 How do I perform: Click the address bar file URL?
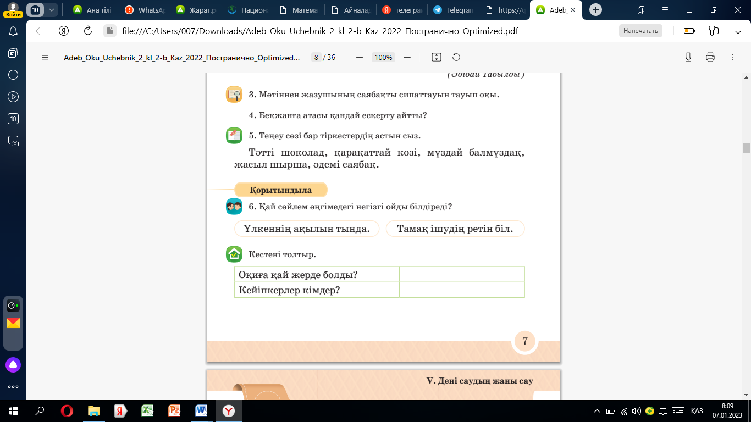[320, 31]
